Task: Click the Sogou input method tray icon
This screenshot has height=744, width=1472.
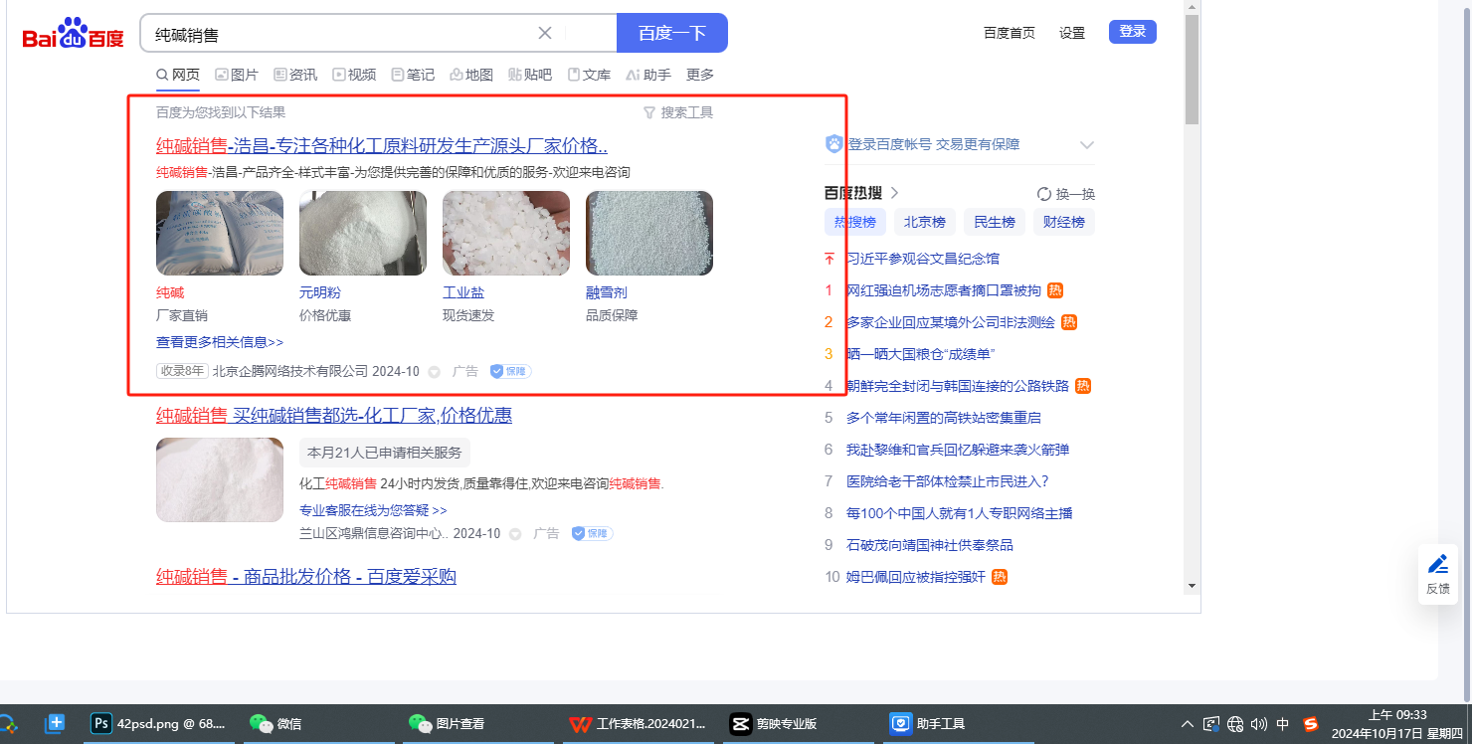Action: (1311, 724)
